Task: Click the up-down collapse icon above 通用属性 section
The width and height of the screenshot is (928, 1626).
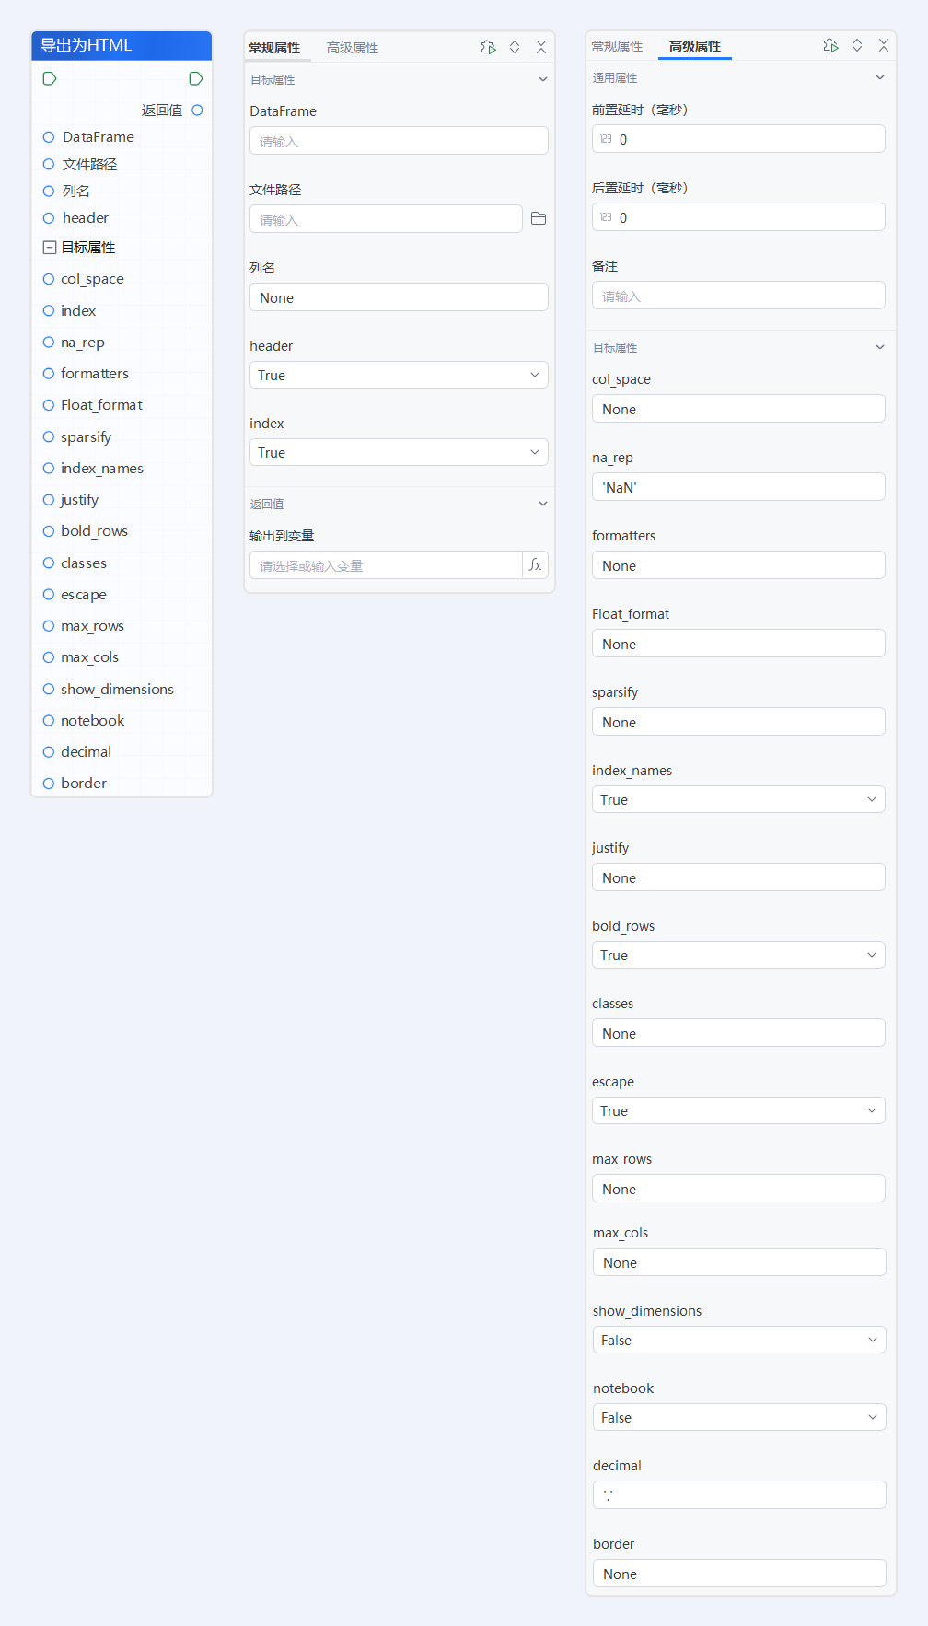Action: [x=857, y=45]
